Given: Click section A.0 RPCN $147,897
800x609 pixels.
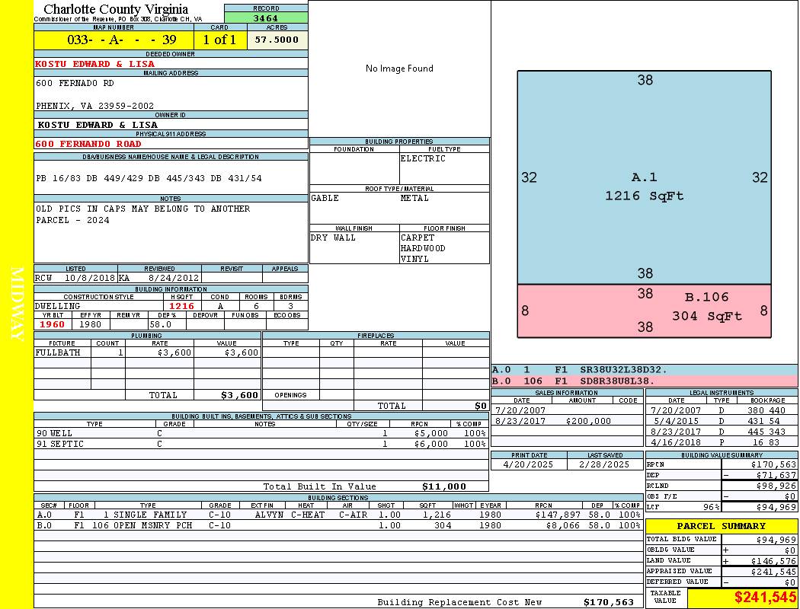Looking at the screenshot, I should point(557,515).
